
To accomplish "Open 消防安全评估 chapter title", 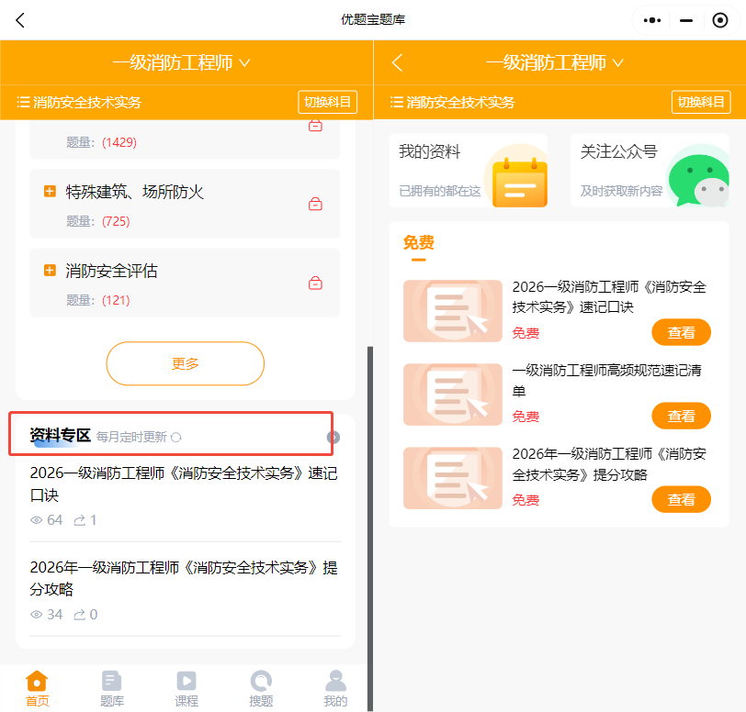I will pos(111,271).
